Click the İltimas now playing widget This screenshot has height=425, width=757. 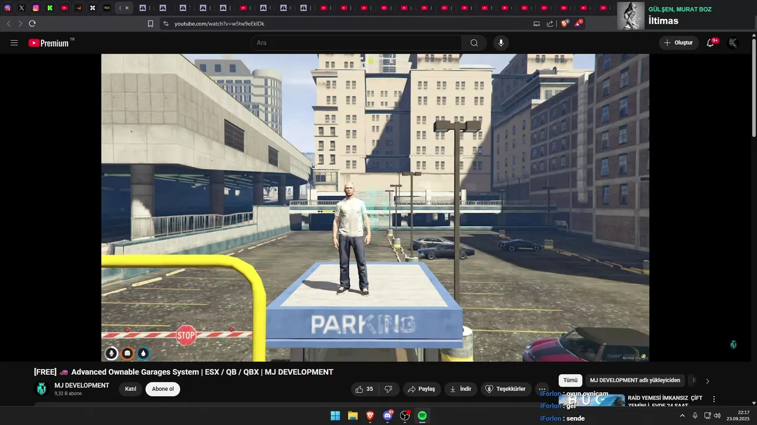pyautogui.click(x=687, y=15)
